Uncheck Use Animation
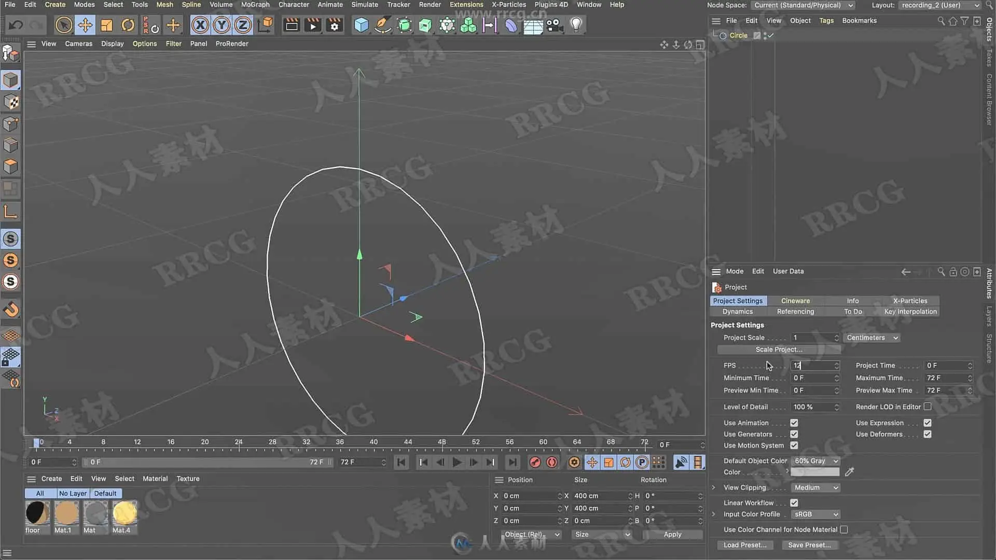The width and height of the screenshot is (996, 560). pyautogui.click(x=794, y=423)
